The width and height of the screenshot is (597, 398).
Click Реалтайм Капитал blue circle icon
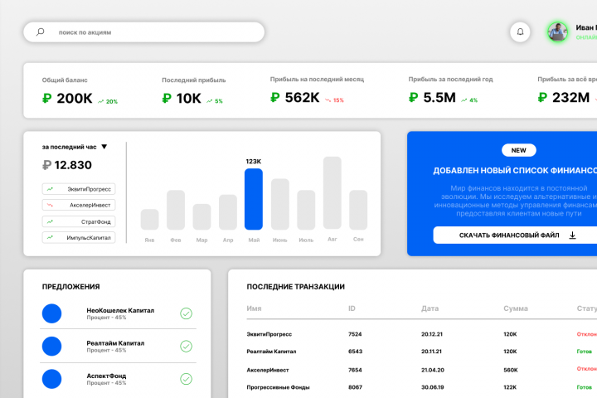click(51, 347)
